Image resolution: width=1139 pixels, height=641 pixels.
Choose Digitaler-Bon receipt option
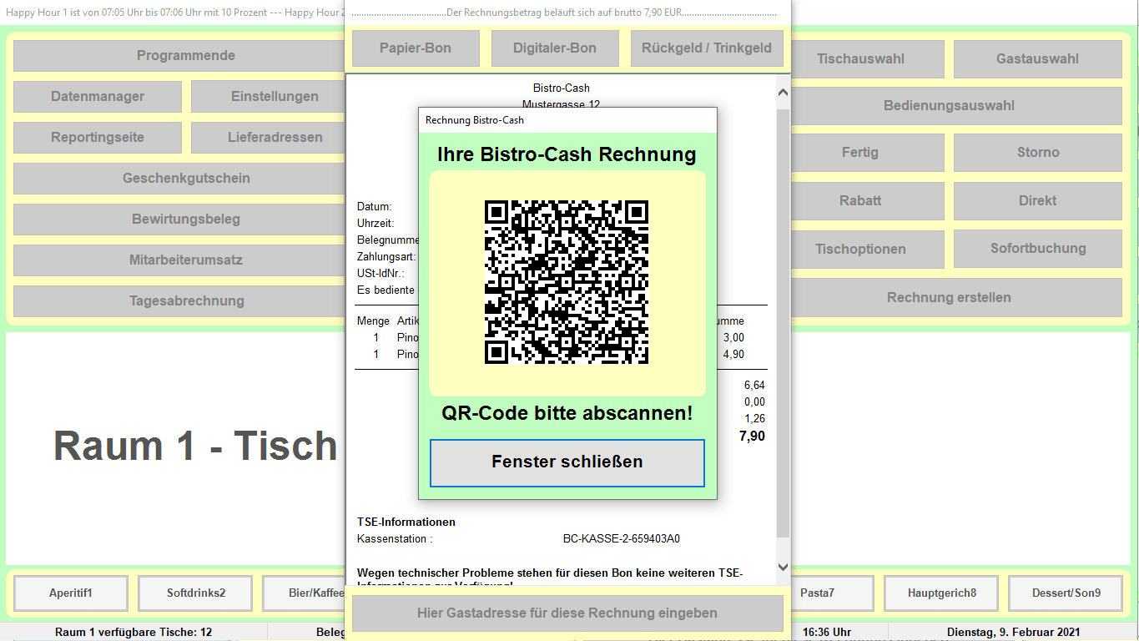tap(555, 48)
